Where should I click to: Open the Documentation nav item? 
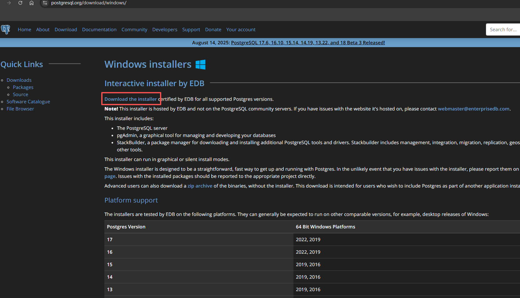pos(99,30)
